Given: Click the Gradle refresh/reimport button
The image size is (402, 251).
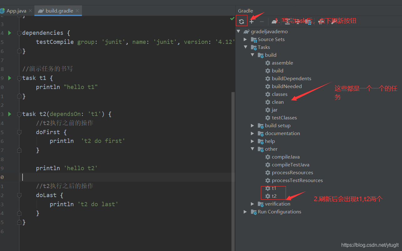Looking at the screenshot, I should [242, 21].
